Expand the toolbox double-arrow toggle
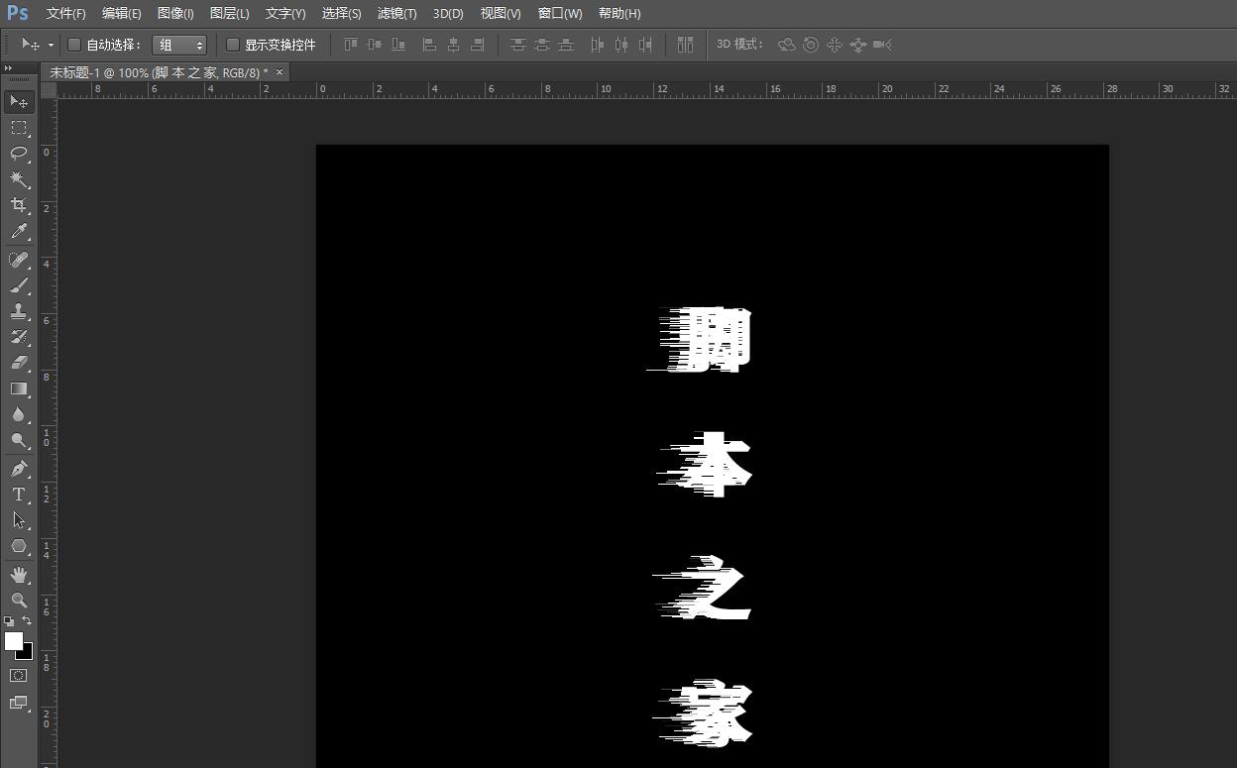 (x=10, y=67)
